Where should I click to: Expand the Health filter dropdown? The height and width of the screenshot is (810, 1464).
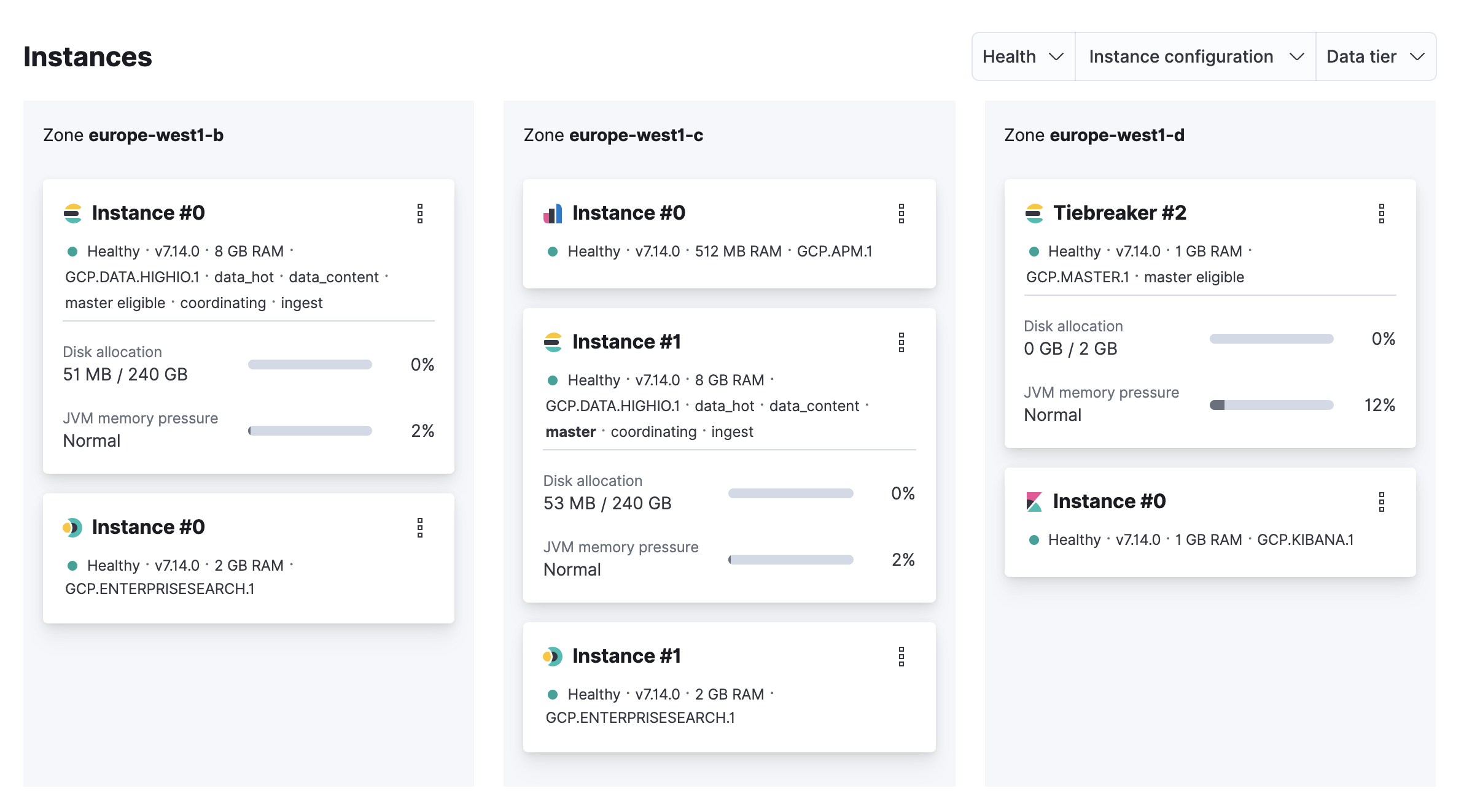pyautogui.click(x=1023, y=56)
